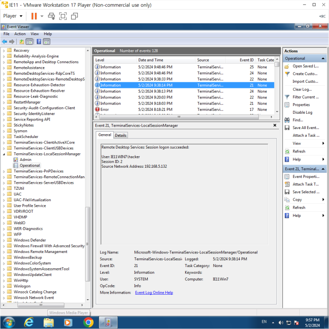Click the EN language indicator
This screenshot has width=329, height=329.
(264, 322)
